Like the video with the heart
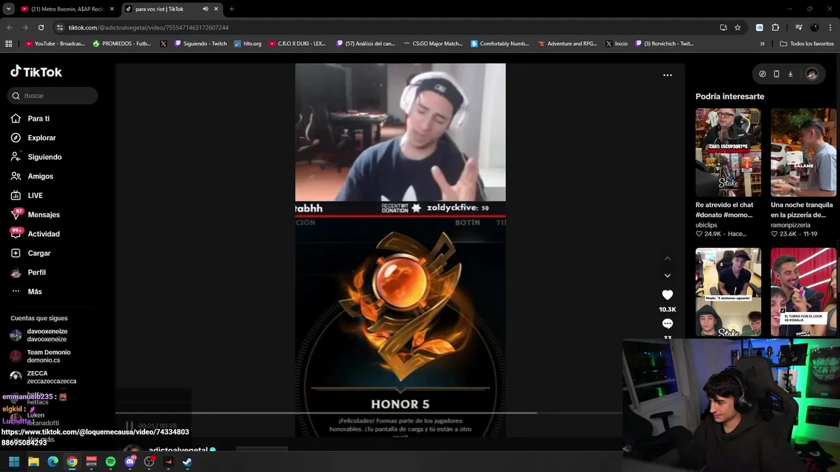This screenshot has width=840, height=472. [x=667, y=295]
